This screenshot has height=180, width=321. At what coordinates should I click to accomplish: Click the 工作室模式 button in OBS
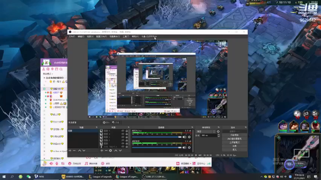tap(234, 142)
